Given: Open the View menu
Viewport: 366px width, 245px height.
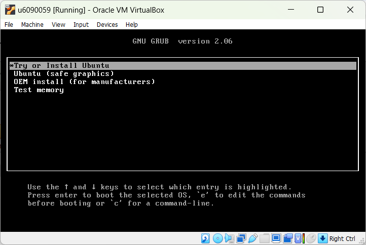Looking at the screenshot, I should click(x=58, y=24).
